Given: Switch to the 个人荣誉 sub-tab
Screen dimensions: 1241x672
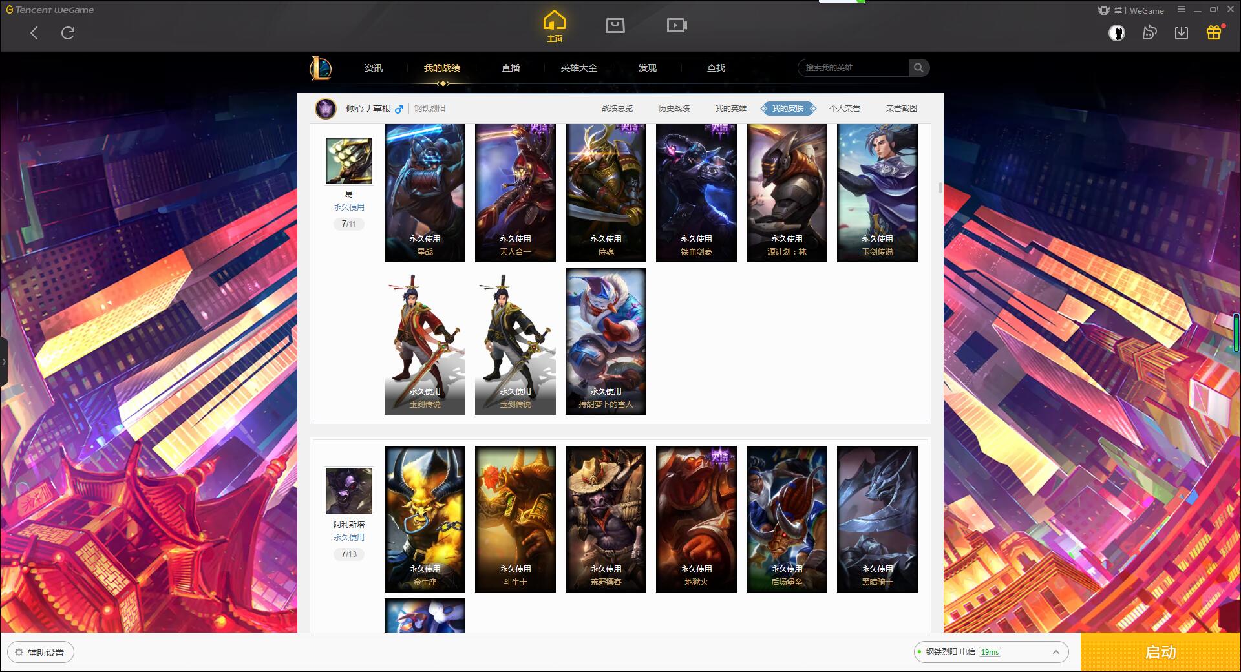Looking at the screenshot, I should click(x=845, y=109).
